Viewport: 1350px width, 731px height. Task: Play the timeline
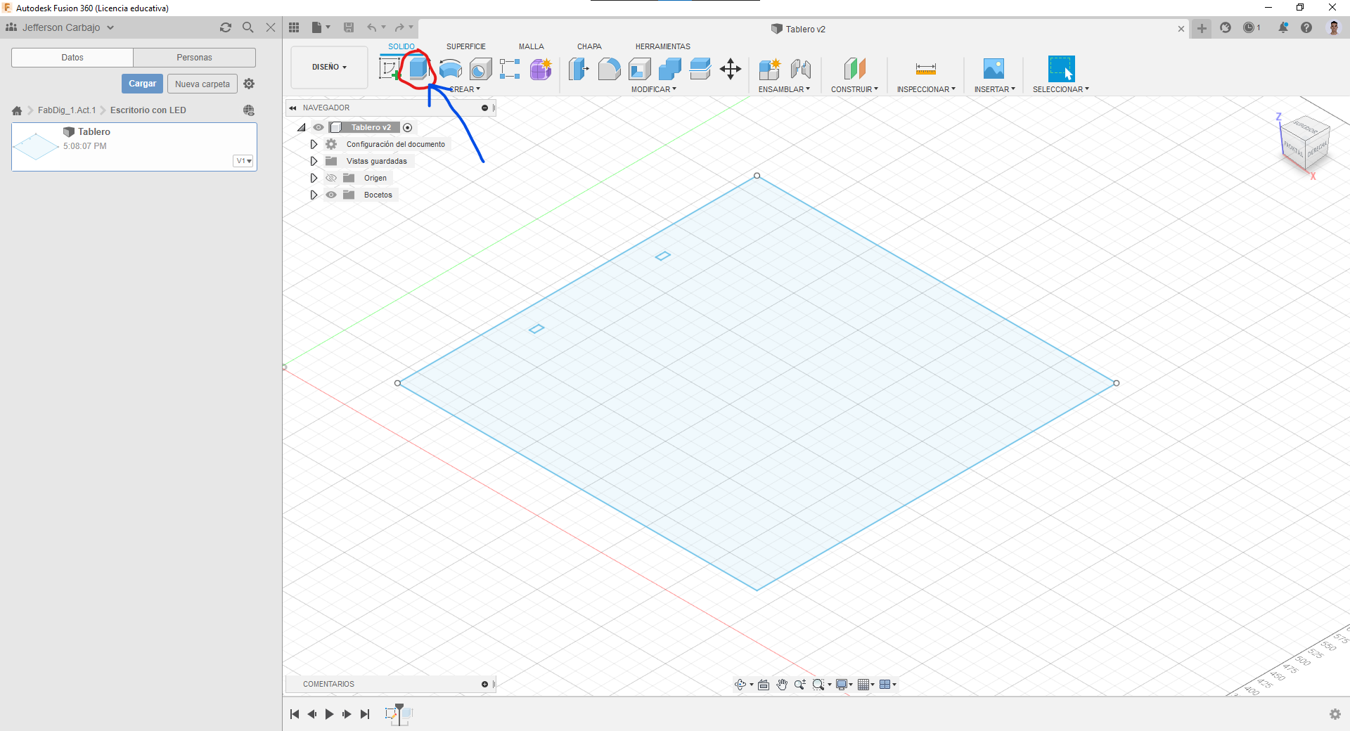click(x=329, y=714)
